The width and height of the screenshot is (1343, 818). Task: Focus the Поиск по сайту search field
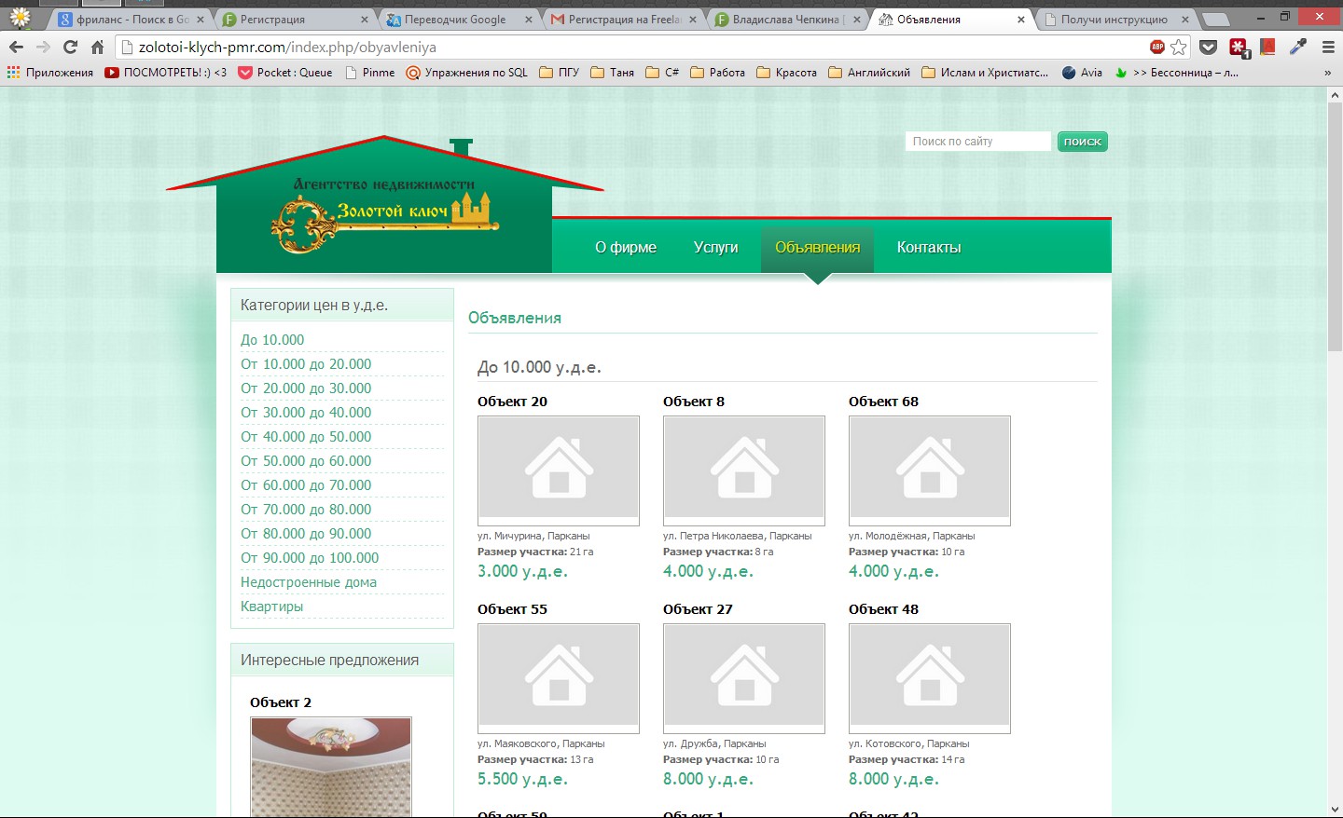coord(977,142)
